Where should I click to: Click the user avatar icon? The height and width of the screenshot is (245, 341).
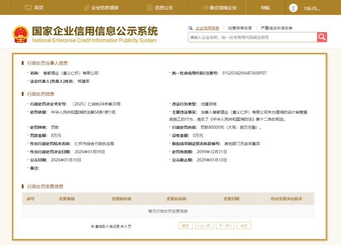293,7
